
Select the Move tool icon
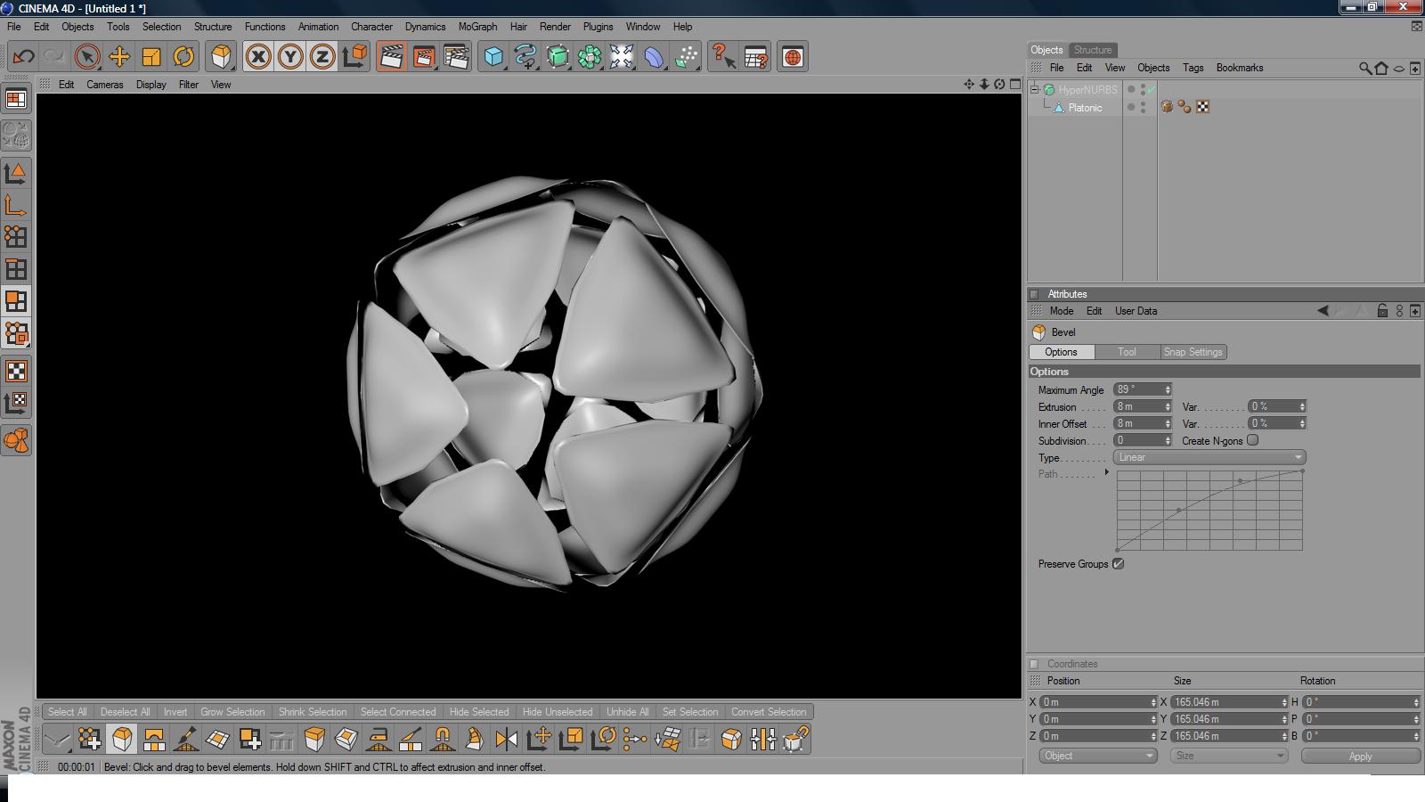point(118,57)
